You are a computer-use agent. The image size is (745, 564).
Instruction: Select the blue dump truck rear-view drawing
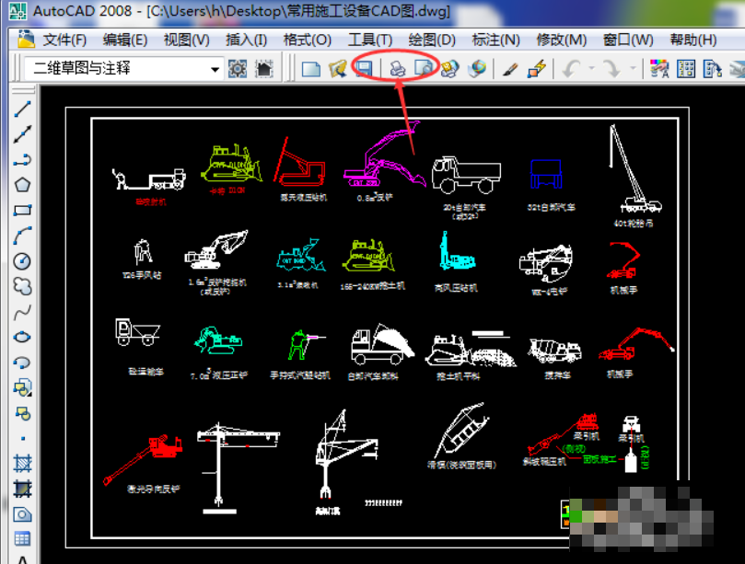click(x=546, y=174)
